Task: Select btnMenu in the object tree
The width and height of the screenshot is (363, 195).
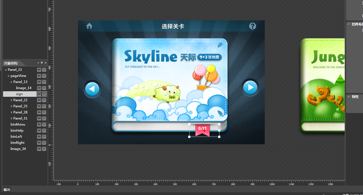Action: 18,124
